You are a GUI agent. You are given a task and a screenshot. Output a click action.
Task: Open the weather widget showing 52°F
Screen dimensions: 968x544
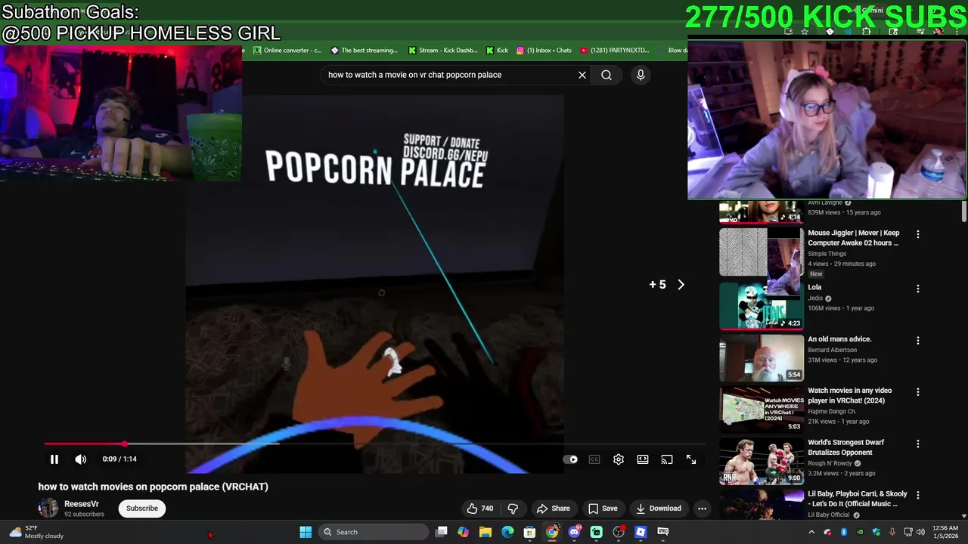click(x=36, y=532)
